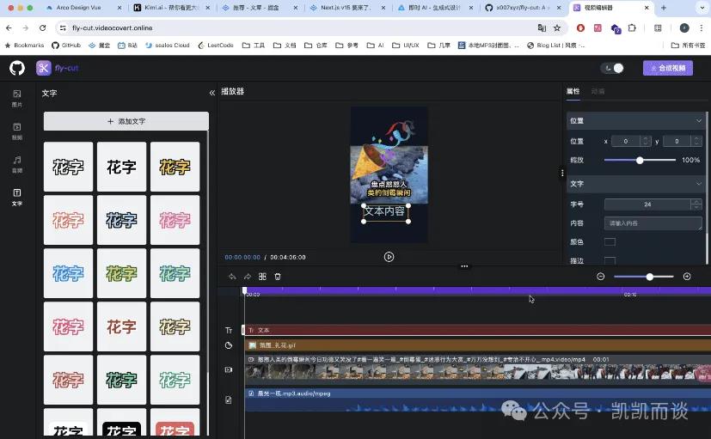Zoom out the timeline with minus icon
711x439 pixels.
tap(600, 277)
